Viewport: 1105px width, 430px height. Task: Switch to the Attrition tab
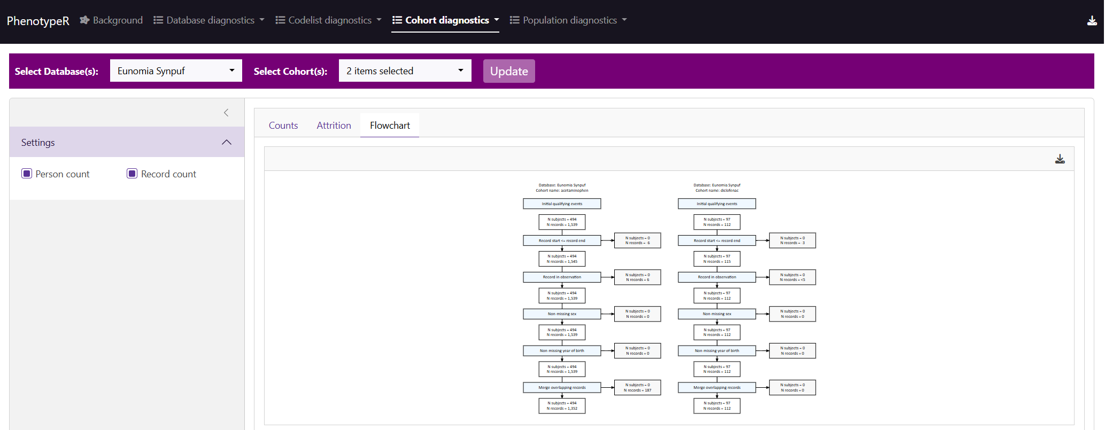click(x=334, y=126)
